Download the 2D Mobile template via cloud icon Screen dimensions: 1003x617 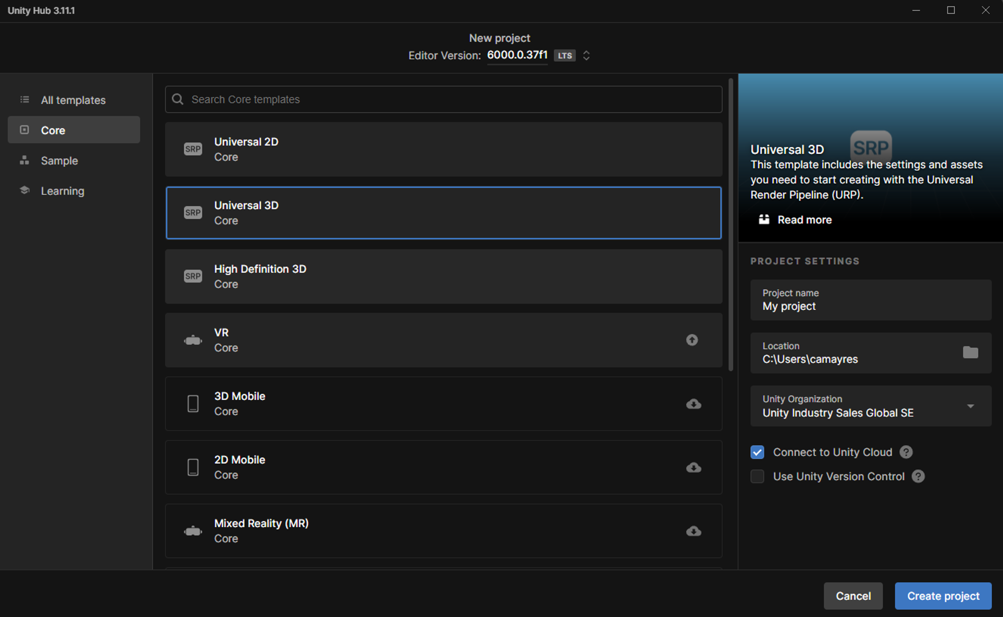(x=694, y=467)
